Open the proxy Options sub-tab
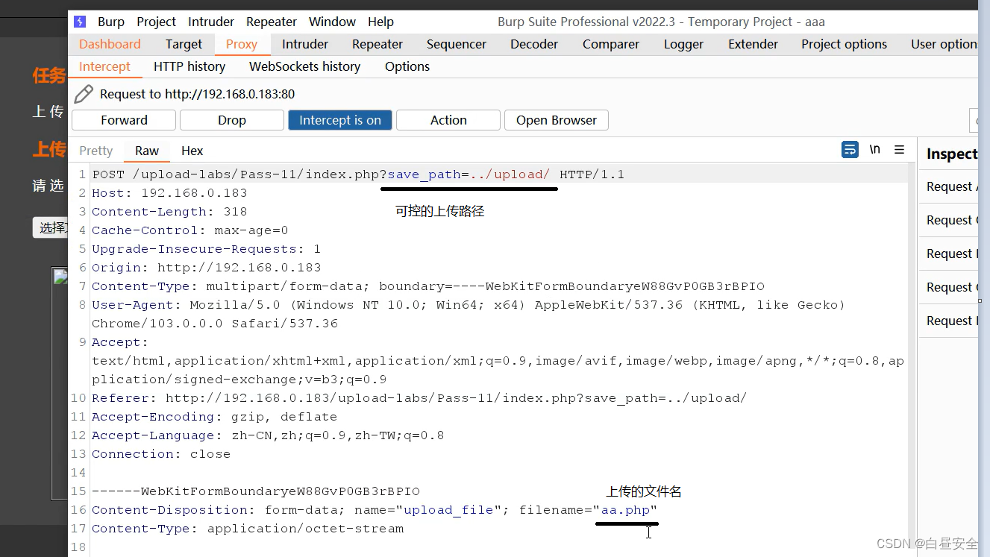Viewport: 990px width, 557px height. tap(407, 66)
